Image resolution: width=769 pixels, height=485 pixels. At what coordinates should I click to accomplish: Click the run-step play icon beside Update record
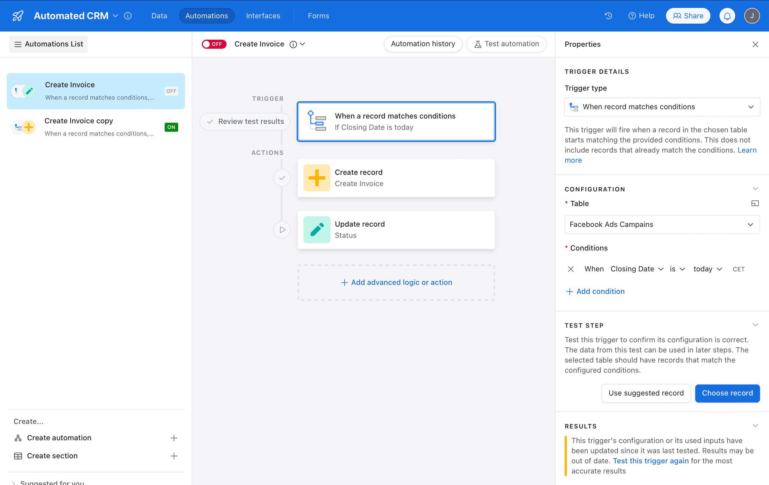(282, 230)
